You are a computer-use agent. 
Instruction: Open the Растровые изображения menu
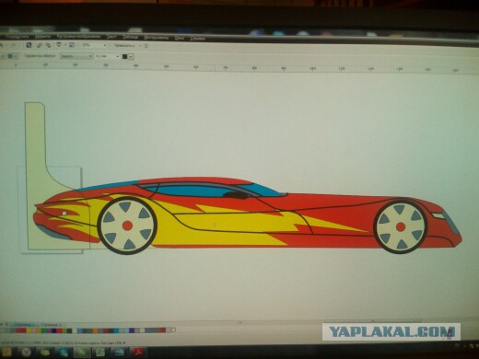pos(78,37)
